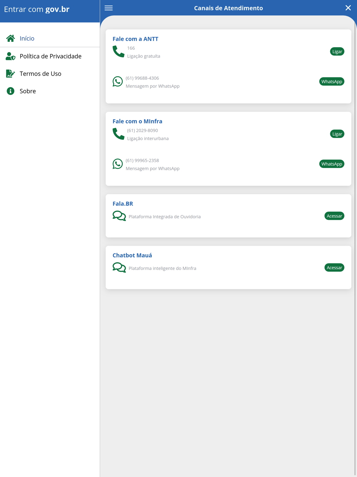Click the ANTT WhatsApp icon

click(117, 82)
